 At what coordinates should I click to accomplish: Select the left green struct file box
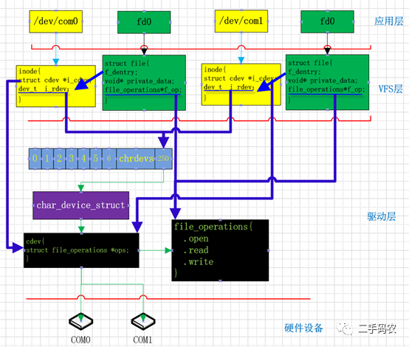tap(144, 83)
